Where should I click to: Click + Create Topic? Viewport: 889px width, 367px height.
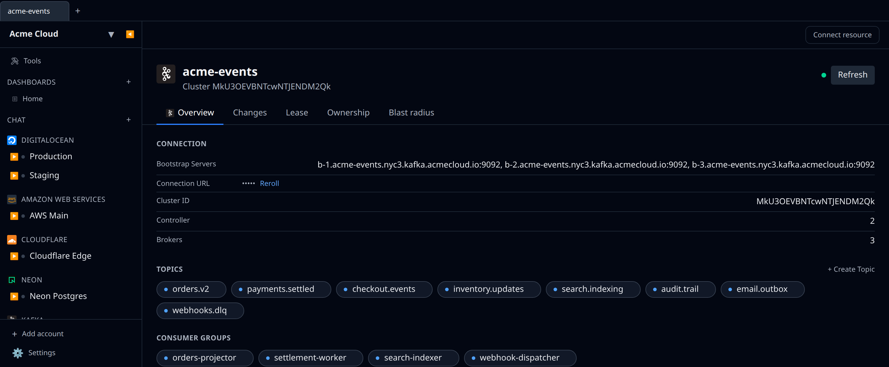click(851, 269)
